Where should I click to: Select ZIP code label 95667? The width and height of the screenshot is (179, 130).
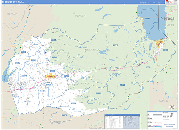point(53,71)
